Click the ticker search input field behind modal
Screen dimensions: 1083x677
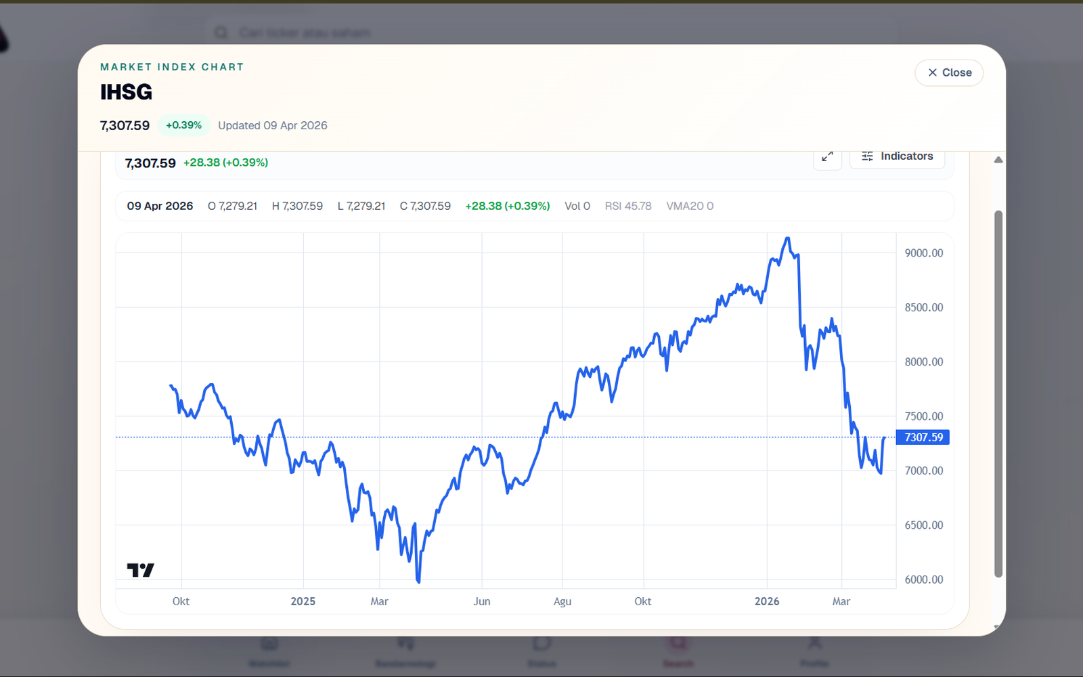tap(541, 32)
